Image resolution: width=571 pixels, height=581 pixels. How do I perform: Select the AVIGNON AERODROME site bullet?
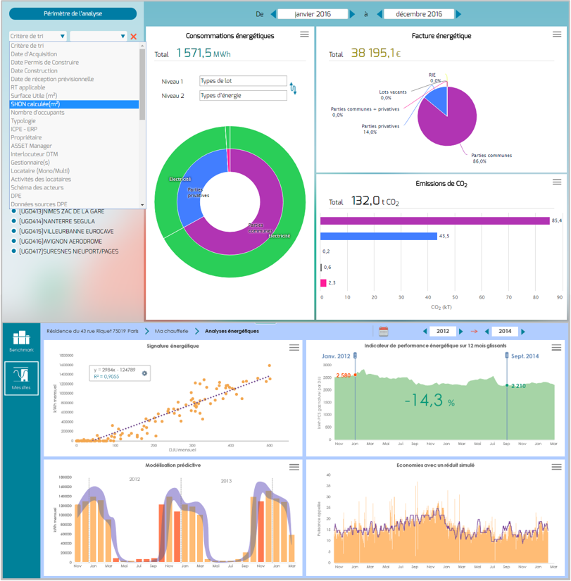14,241
